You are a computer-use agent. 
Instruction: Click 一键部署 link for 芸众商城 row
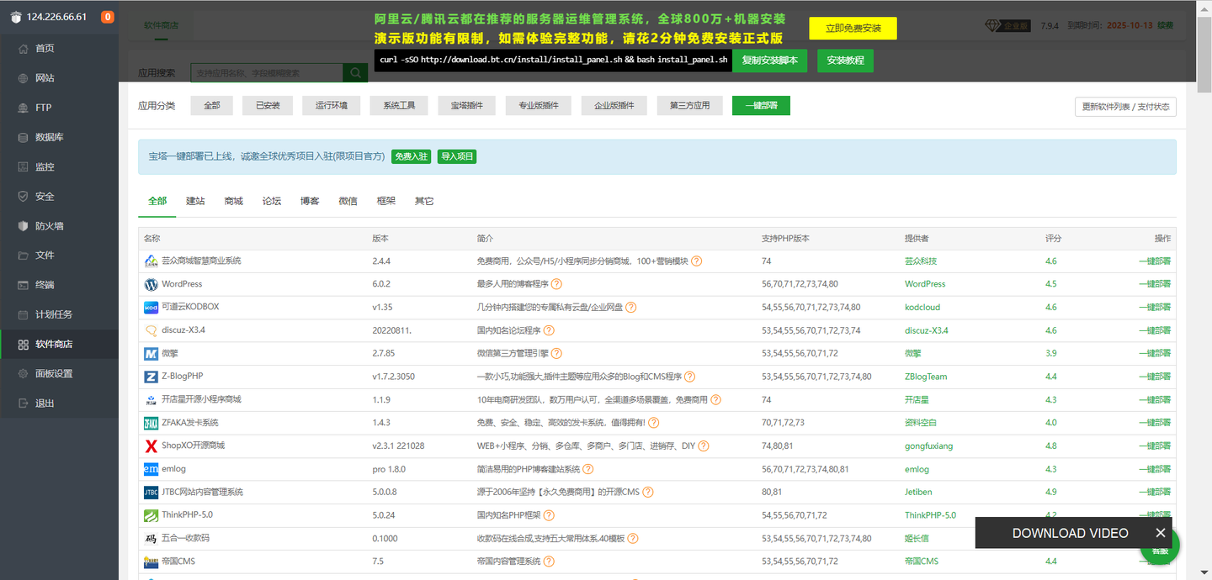pyautogui.click(x=1155, y=261)
